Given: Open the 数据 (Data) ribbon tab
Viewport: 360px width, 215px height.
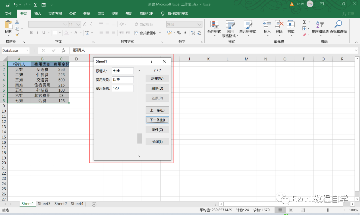Looking at the screenshot, I should [x=87, y=14].
